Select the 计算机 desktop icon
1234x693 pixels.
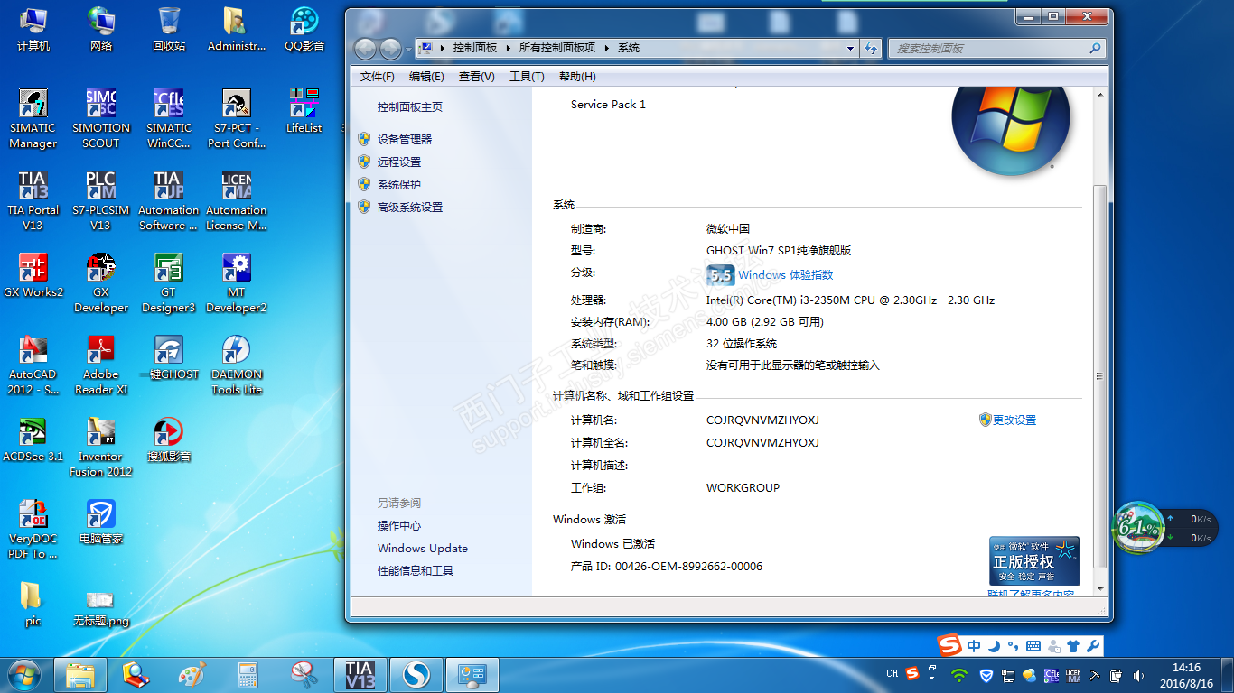pyautogui.click(x=33, y=29)
